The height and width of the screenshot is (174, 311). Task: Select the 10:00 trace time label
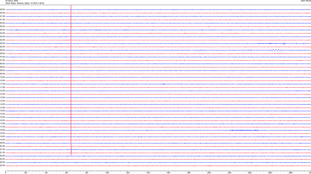click(x=2, y=77)
